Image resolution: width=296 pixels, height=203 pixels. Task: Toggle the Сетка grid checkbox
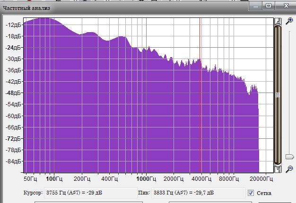251,193
